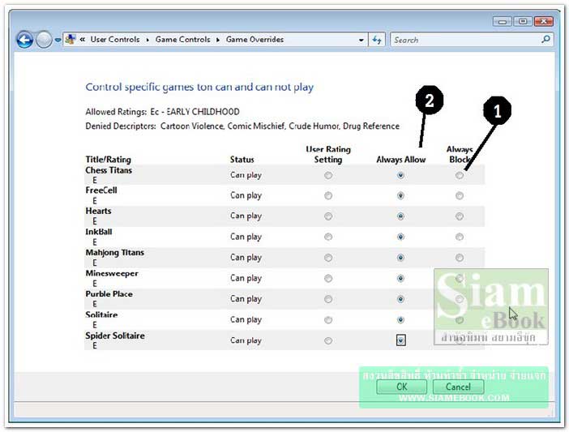Expand the arrow after Game Controls
This screenshot has height=432, width=569.
[218, 40]
